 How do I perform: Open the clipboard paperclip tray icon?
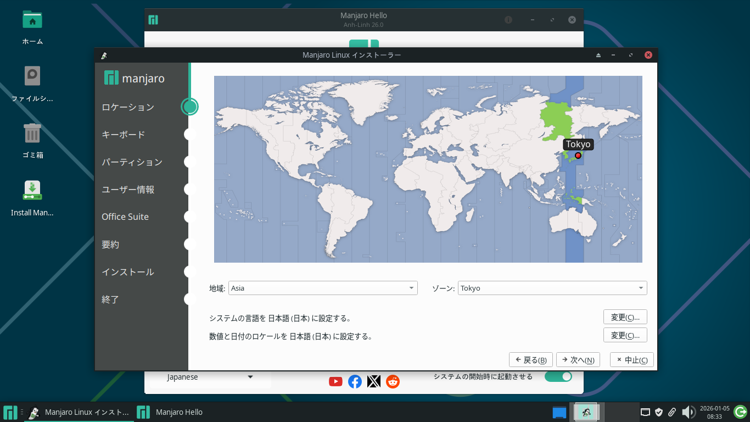click(x=671, y=412)
